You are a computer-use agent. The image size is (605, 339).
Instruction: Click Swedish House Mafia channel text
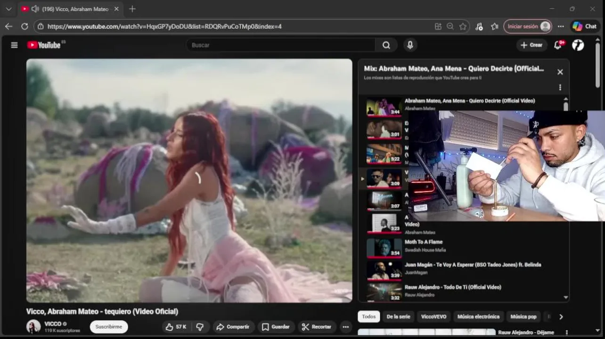pyautogui.click(x=425, y=250)
